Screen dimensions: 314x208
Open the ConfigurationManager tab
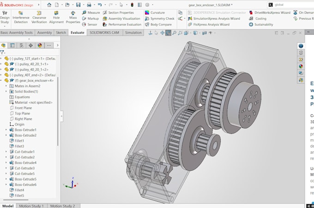(x=21, y=46)
